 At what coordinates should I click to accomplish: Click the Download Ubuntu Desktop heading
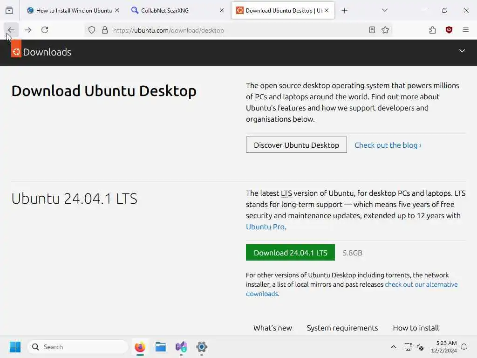click(104, 91)
